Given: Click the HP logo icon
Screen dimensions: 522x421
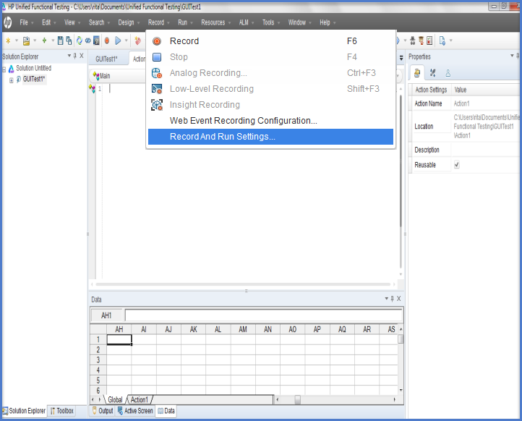Looking at the screenshot, I should pyautogui.click(x=8, y=22).
